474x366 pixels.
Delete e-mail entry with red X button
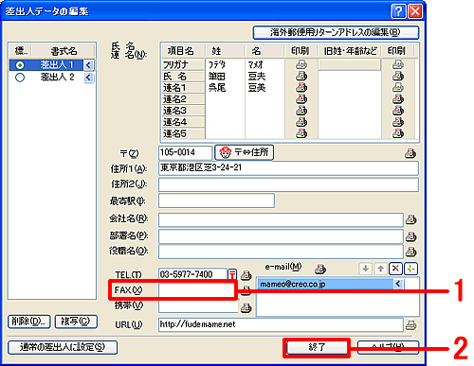point(395,269)
